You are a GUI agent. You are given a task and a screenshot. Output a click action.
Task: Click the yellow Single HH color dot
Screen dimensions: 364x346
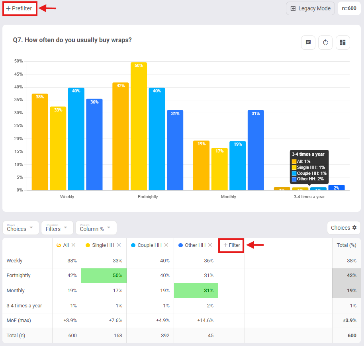point(88,245)
